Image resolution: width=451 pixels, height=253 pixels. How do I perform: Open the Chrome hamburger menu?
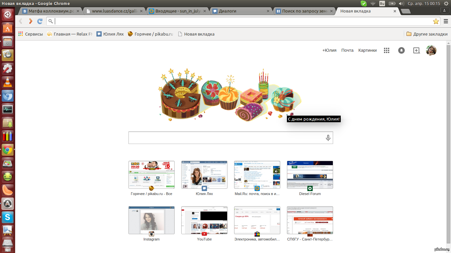click(446, 21)
